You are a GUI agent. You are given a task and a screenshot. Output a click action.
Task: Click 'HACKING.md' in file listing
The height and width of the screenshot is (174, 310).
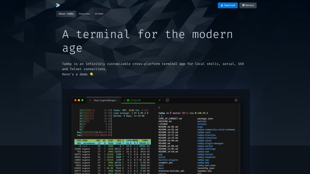pyautogui.click(x=165, y=121)
